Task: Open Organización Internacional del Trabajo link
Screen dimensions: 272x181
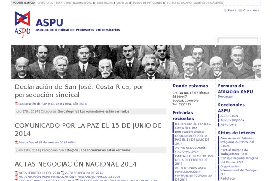Action: click(x=239, y=170)
